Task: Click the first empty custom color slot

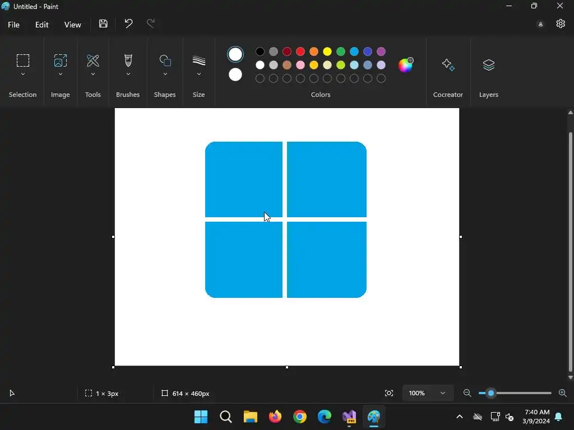Action: coord(260,78)
